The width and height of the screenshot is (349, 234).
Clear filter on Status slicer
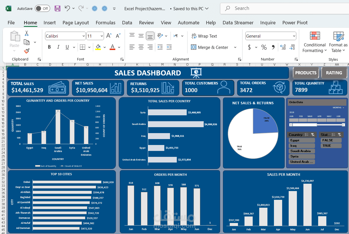click(x=339, y=135)
